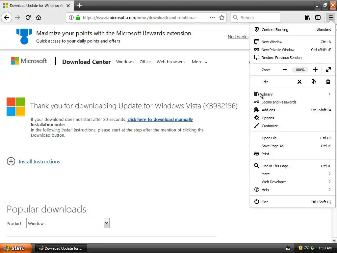The image size is (337, 253).
Task: Exit Firefox from the menu
Action: point(293,202)
